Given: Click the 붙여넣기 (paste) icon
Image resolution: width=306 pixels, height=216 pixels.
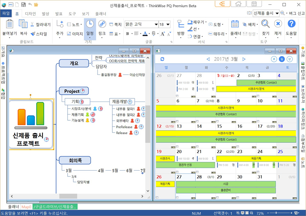Looking at the screenshot, I should click(x=9, y=25).
